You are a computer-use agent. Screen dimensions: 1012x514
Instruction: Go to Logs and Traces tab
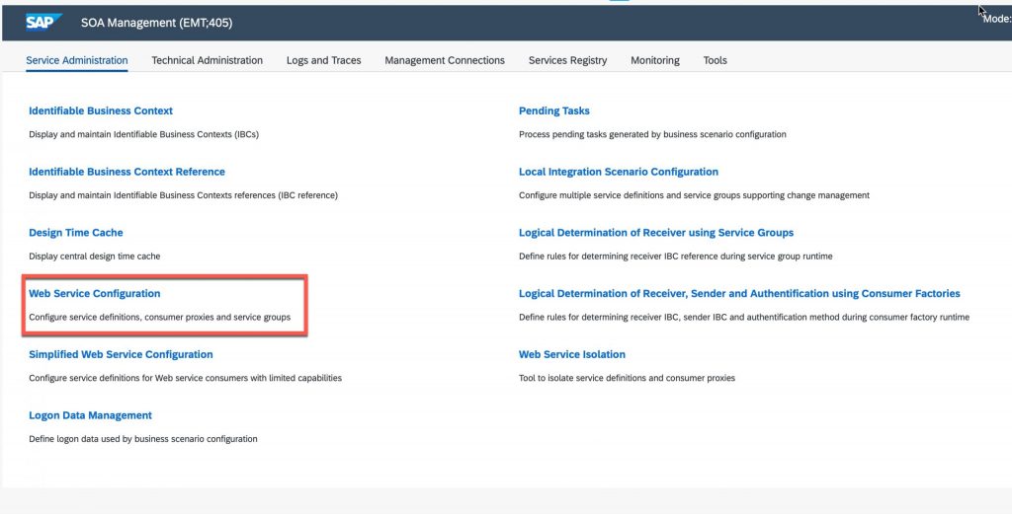pos(323,60)
